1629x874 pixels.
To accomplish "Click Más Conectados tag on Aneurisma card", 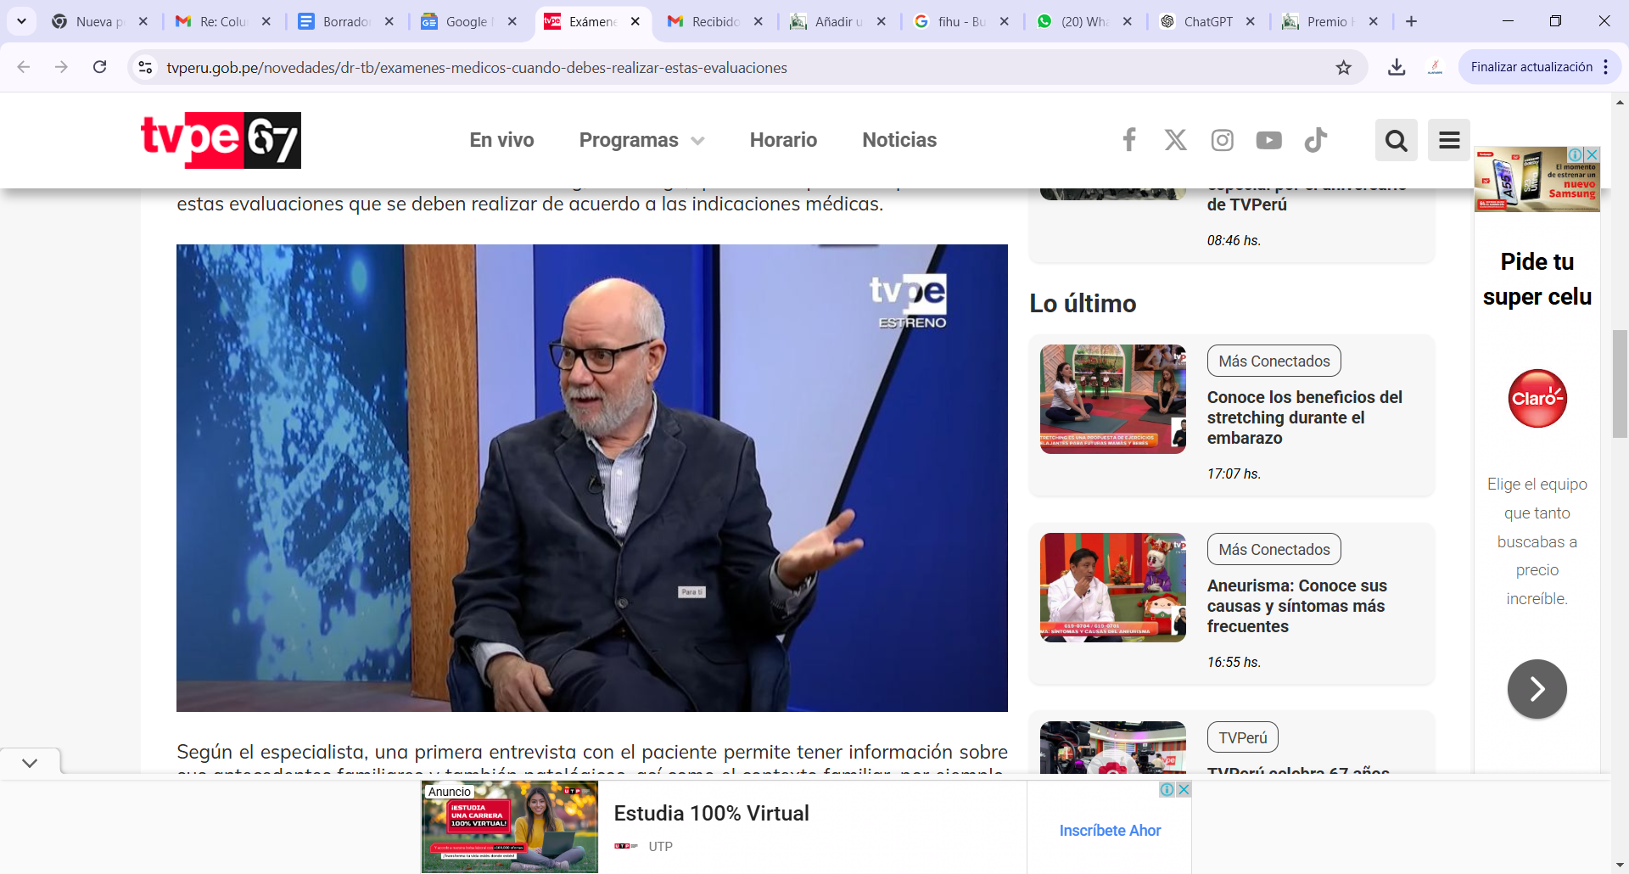I will pos(1274,549).
